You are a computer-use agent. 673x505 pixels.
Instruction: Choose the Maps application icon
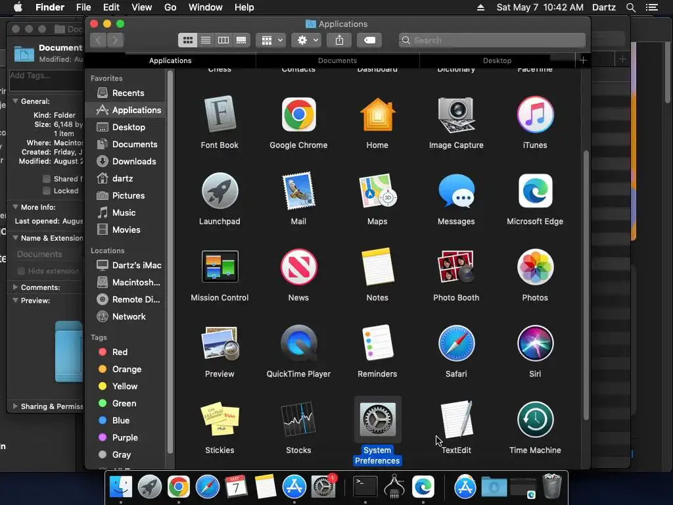[x=377, y=191]
